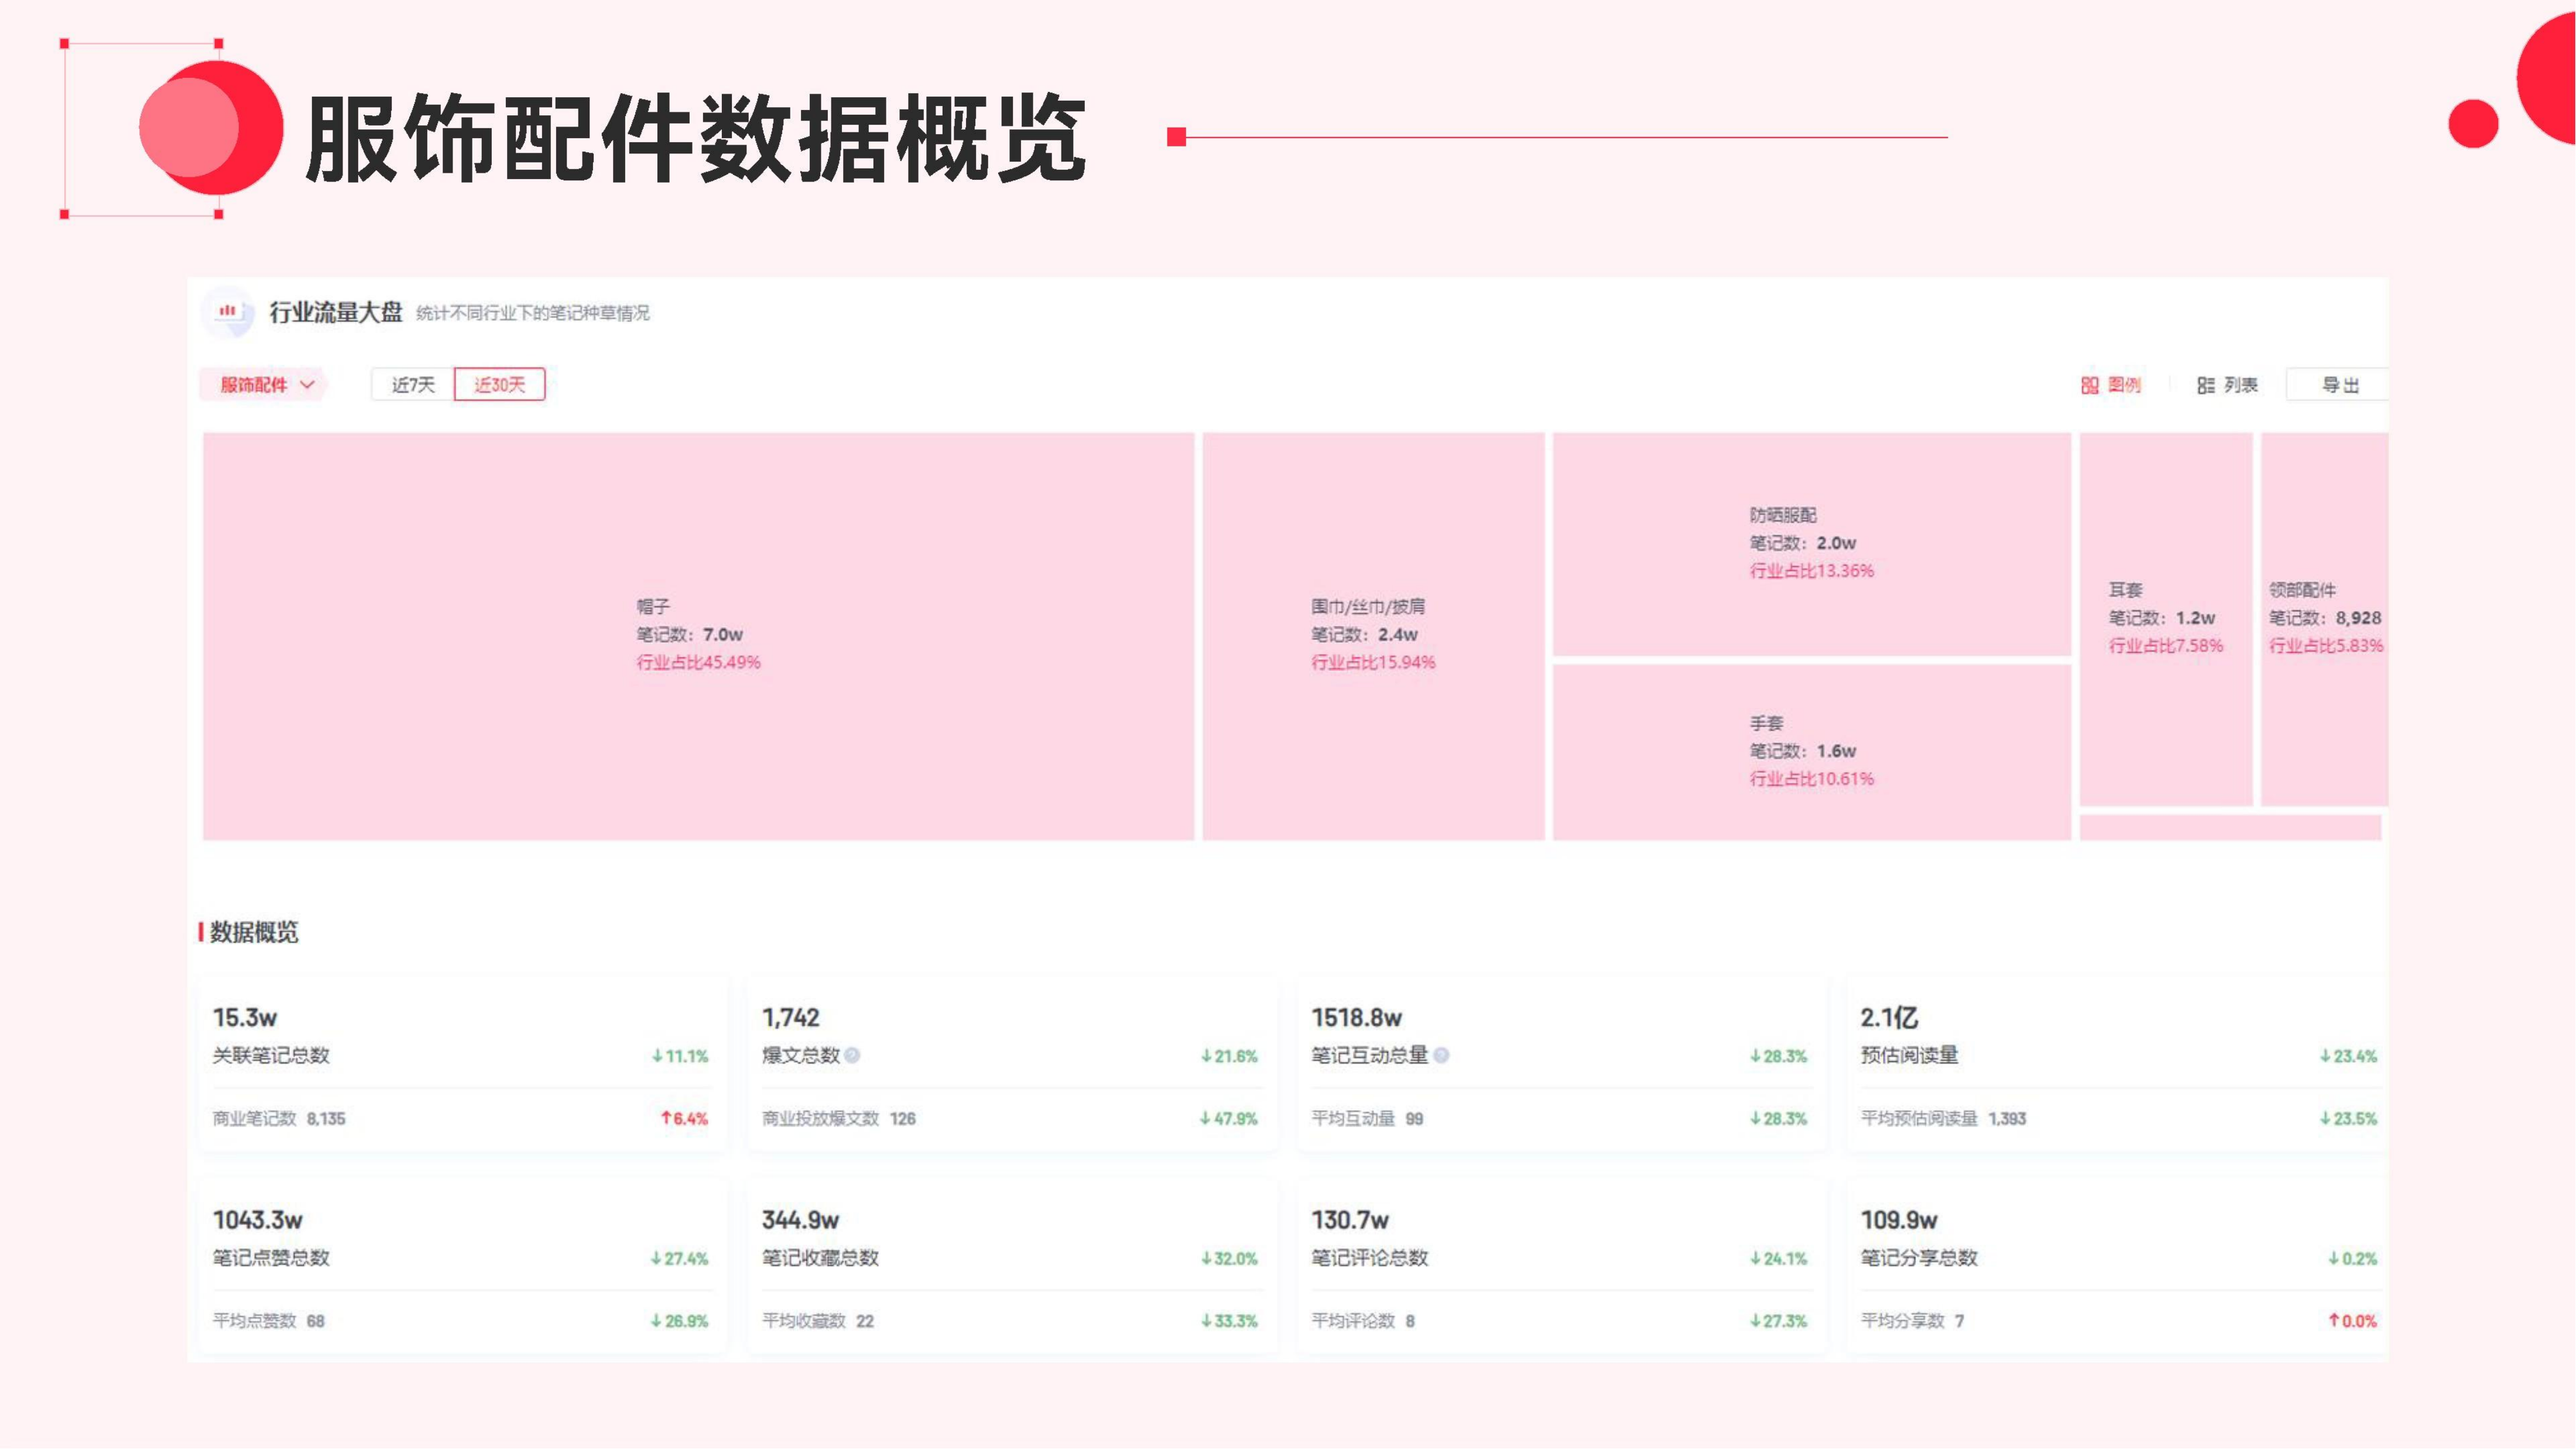The image size is (2576, 1449).
Task: Switch to 列表 list view
Action: click(2240, 385)
